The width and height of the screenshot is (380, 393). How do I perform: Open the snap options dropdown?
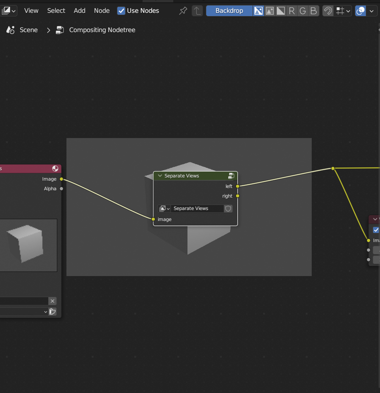(343, 11)
